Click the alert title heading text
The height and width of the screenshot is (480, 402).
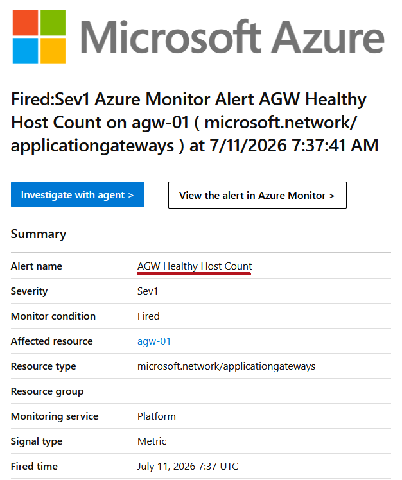(195, 122)
